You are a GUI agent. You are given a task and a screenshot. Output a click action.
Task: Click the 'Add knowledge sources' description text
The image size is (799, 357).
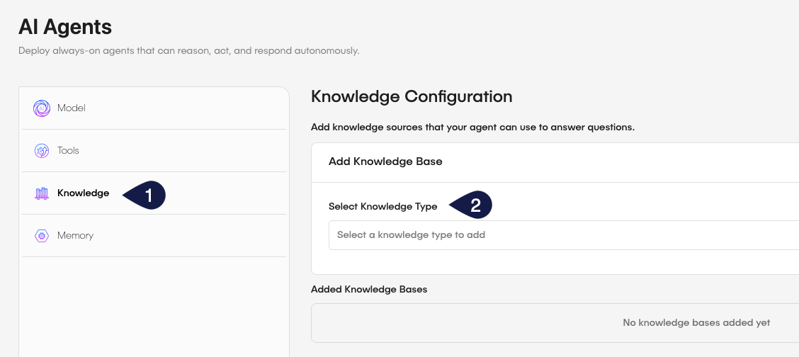click(x=472, y=127)
